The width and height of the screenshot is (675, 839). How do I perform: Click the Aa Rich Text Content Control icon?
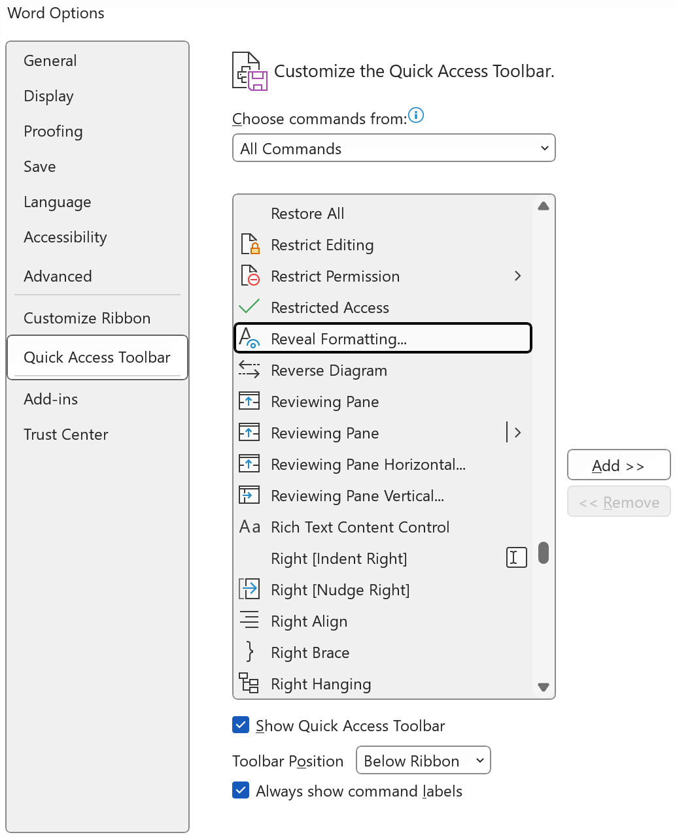coord(250,527)
